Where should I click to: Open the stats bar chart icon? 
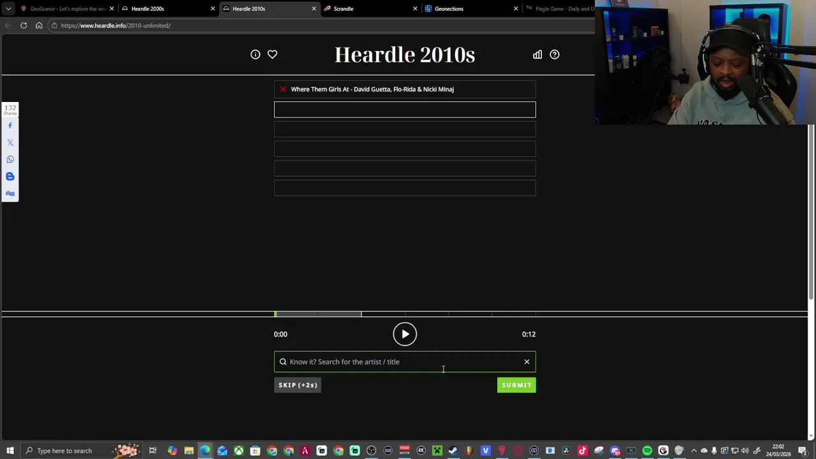[x=537, y=55]
